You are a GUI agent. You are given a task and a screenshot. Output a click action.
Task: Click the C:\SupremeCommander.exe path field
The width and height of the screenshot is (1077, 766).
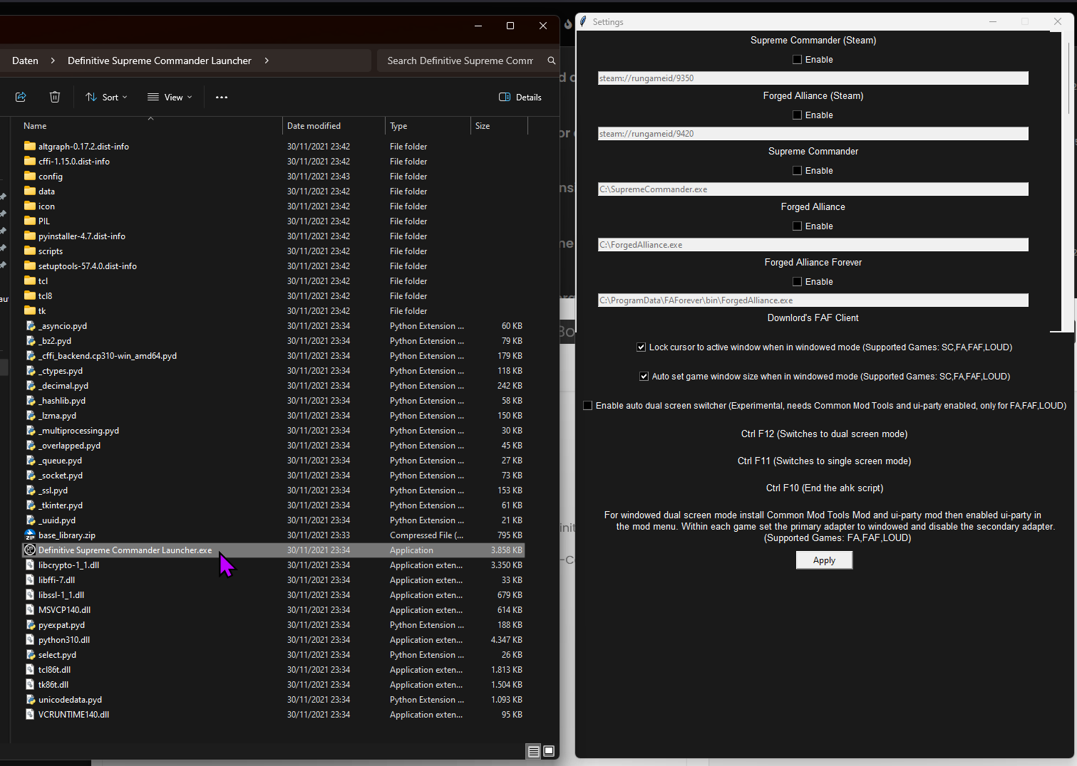[813, 189]
